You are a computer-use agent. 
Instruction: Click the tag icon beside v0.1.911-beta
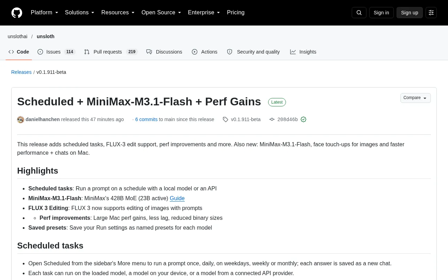(225, 119)
